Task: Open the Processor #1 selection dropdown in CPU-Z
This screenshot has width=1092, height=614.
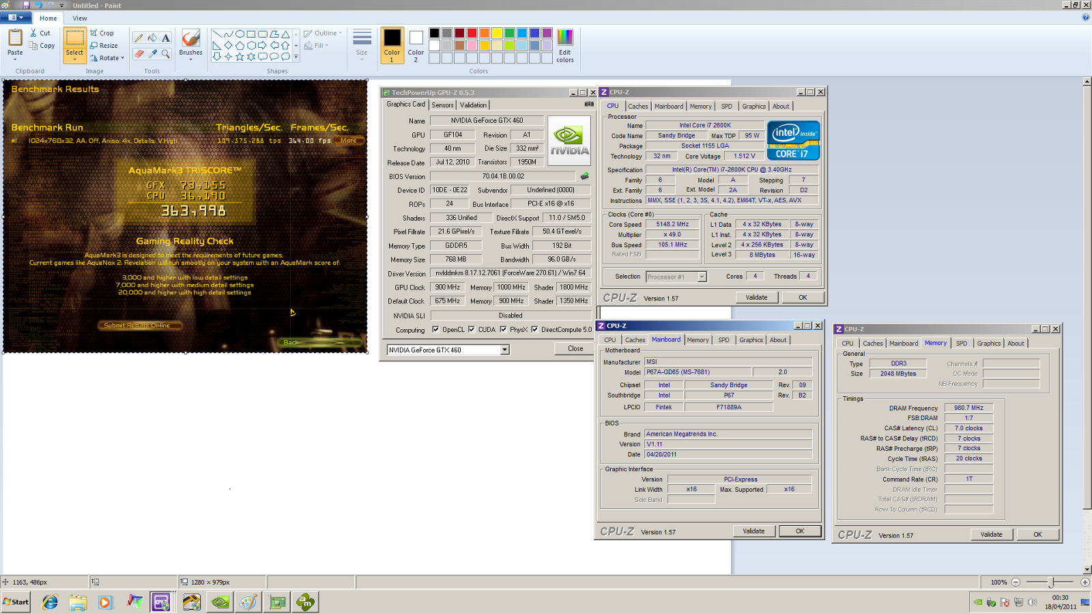Action: [x=702, y=277]
